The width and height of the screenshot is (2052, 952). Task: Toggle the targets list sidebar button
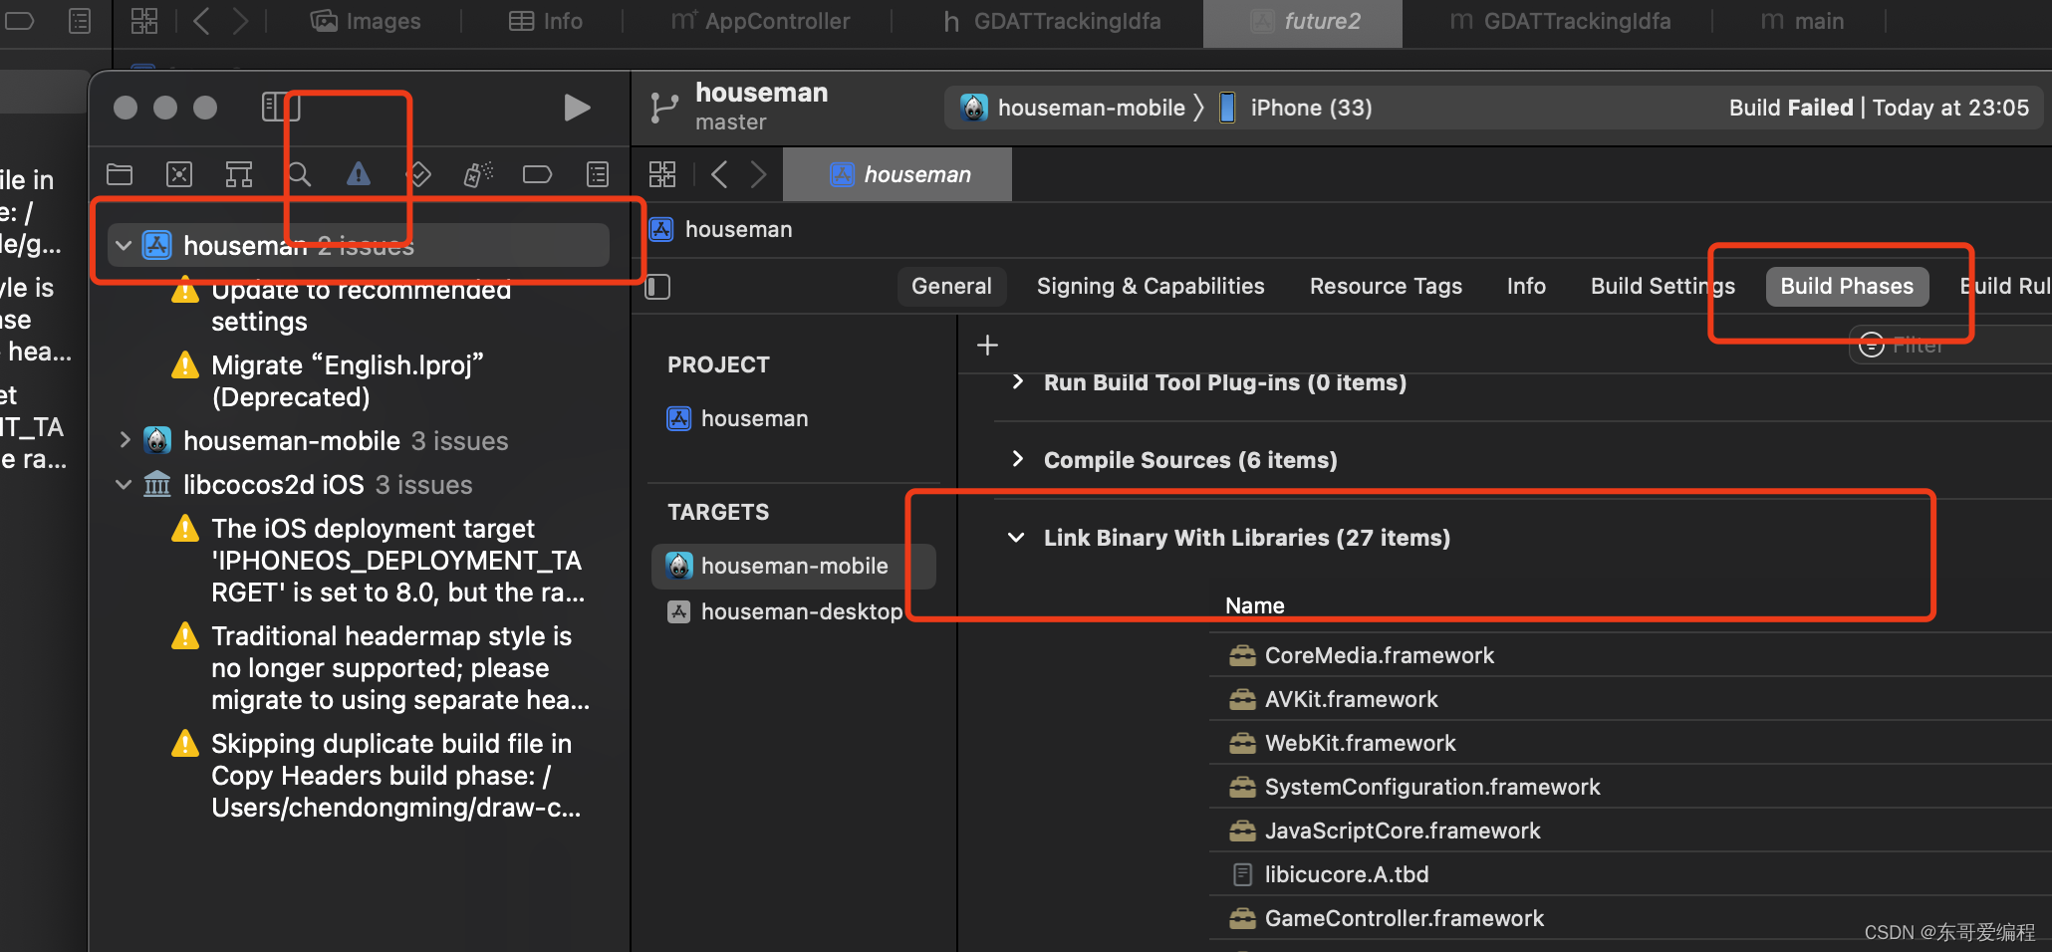tap(658, 288)
